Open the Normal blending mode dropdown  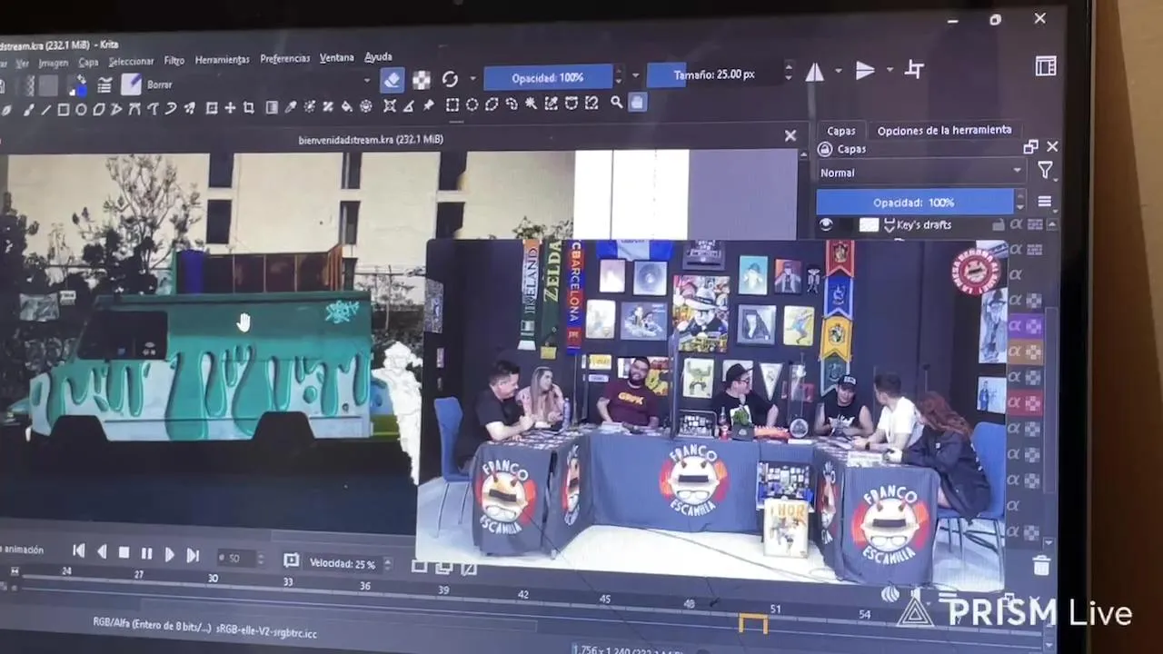921,172
